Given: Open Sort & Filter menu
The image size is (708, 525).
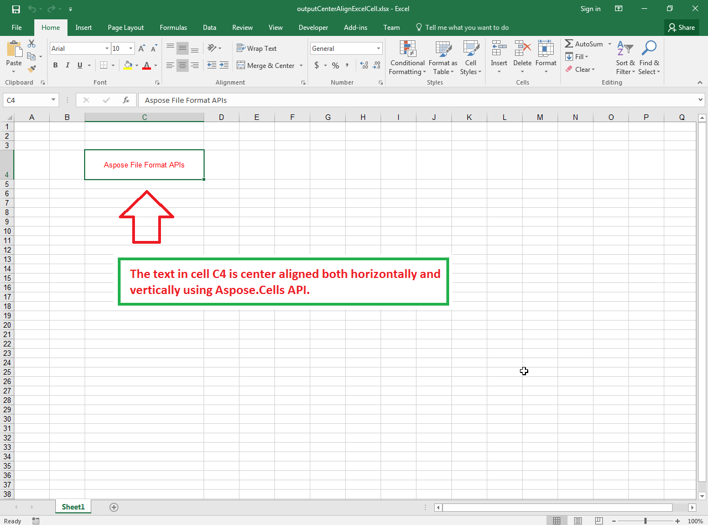Looking at the screenshot, I should pos(625,57).
